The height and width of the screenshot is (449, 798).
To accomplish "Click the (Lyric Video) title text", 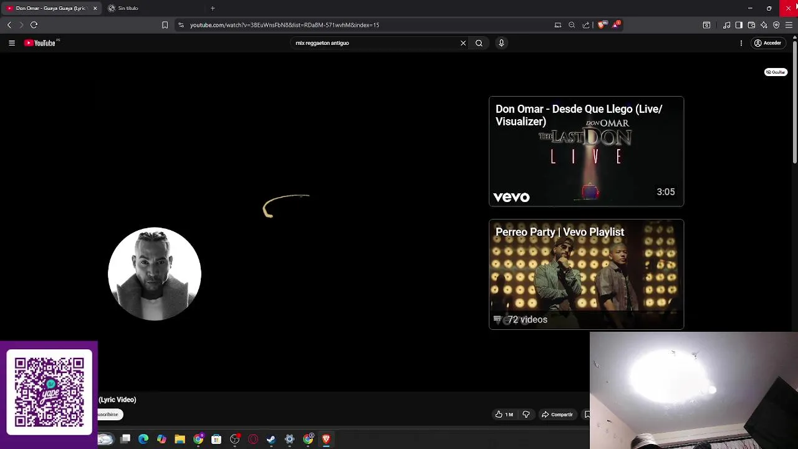I will (117, 400).
